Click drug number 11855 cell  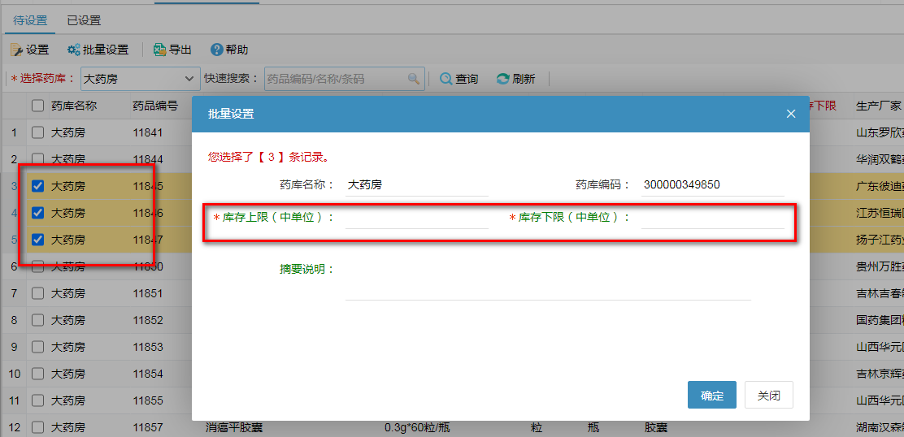click(x=148, y=400)
